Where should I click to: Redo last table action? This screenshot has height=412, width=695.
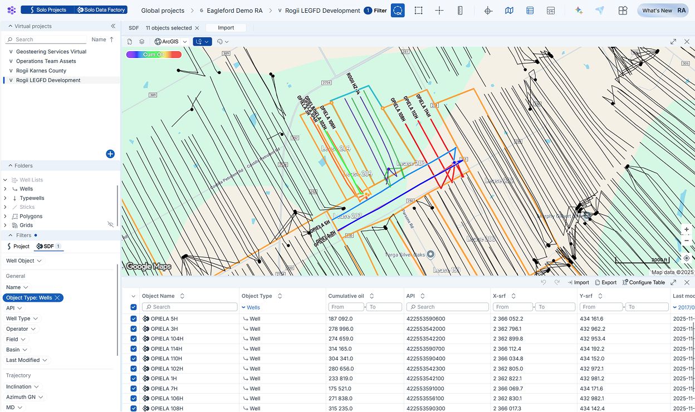click(x=557, y=282)
